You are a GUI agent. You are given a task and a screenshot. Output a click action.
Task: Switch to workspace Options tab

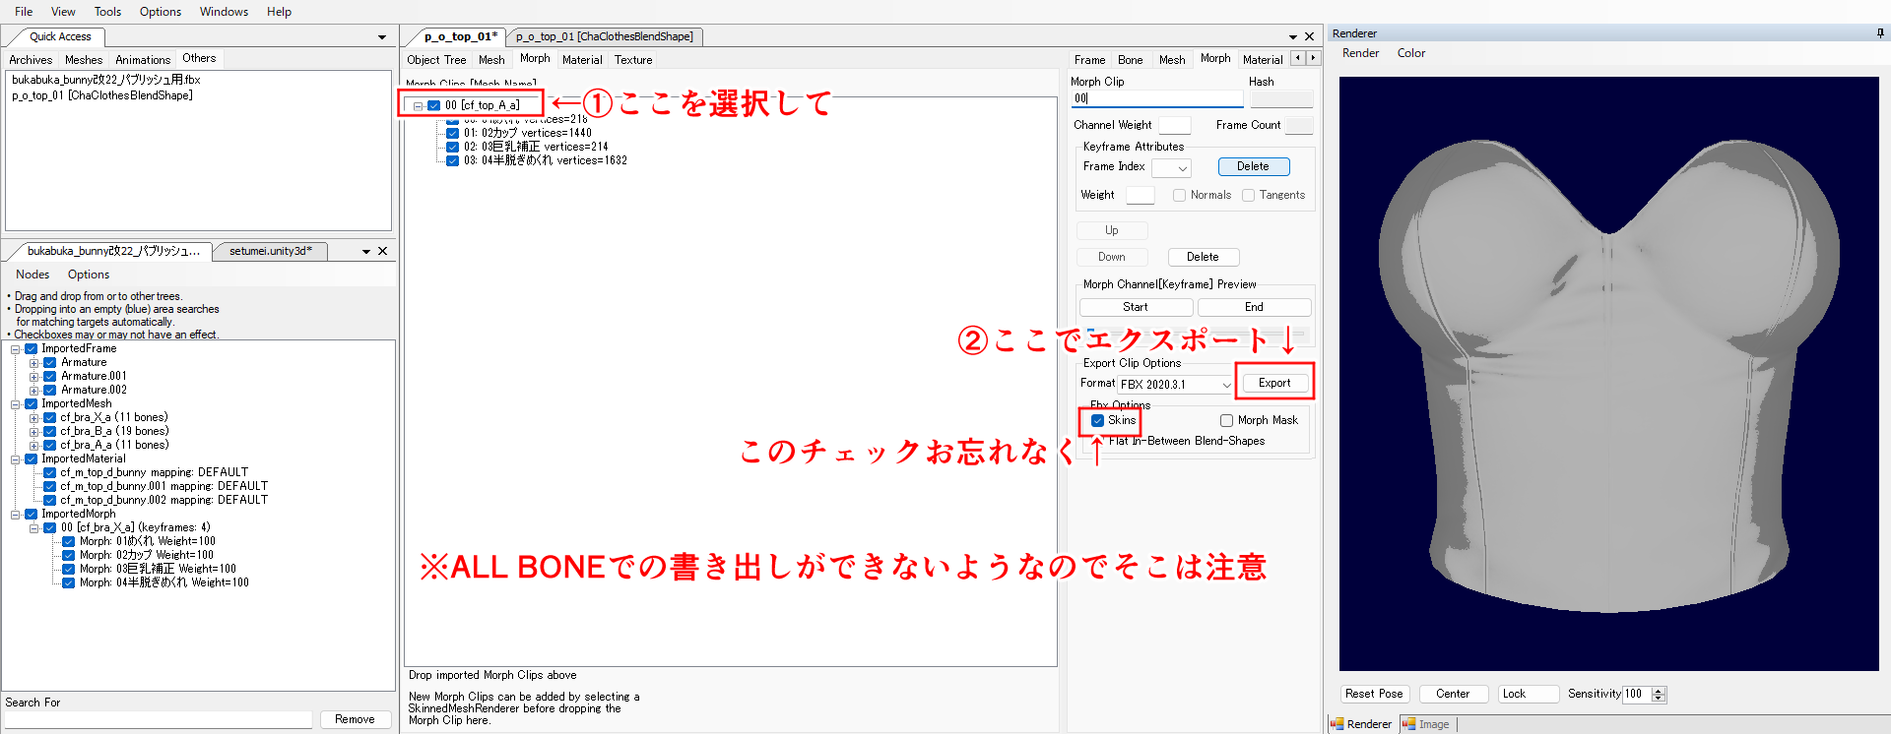click(x=89, y=275)
